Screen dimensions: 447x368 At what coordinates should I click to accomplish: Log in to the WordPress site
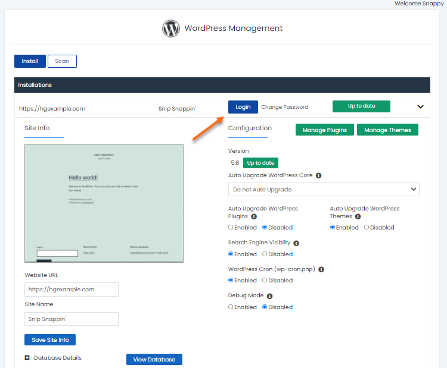tap(243, 107)
